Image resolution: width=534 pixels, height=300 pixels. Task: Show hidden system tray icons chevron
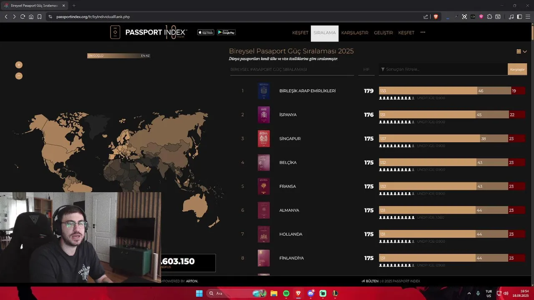(469, 293)
